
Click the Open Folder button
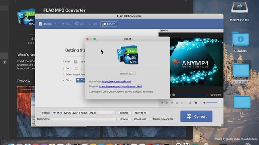point(140,119)
